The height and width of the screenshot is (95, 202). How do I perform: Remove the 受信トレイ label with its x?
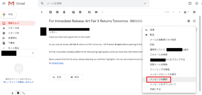[x=141, y=21]
